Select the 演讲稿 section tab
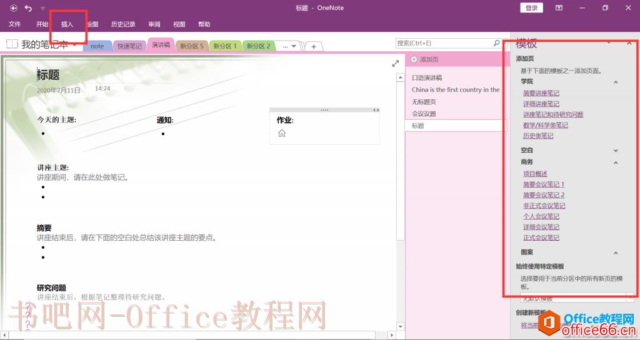Image resolution: width=640 pixels, height=340 pixels. (x=161, y=45)
